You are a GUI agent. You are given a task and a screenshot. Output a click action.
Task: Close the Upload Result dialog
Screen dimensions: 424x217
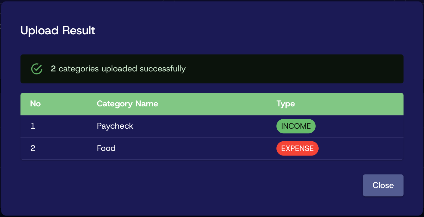pos(383,185)
